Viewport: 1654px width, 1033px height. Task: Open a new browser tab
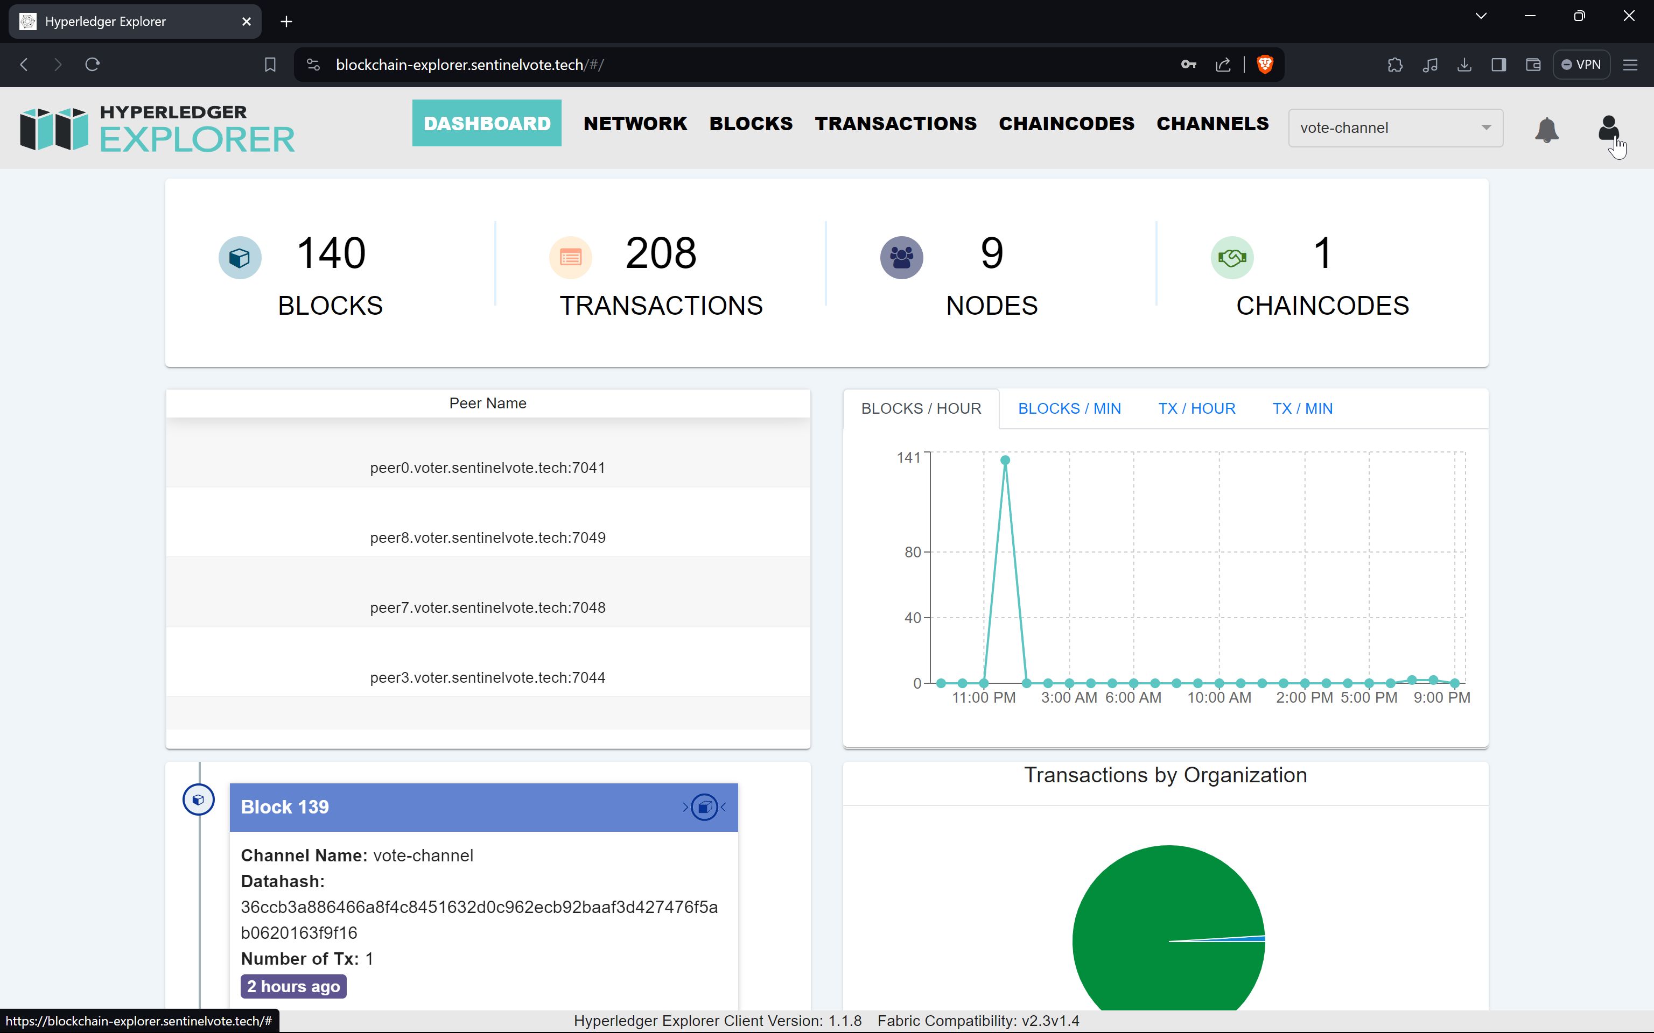pyautogui.click(x=286, y=21)
